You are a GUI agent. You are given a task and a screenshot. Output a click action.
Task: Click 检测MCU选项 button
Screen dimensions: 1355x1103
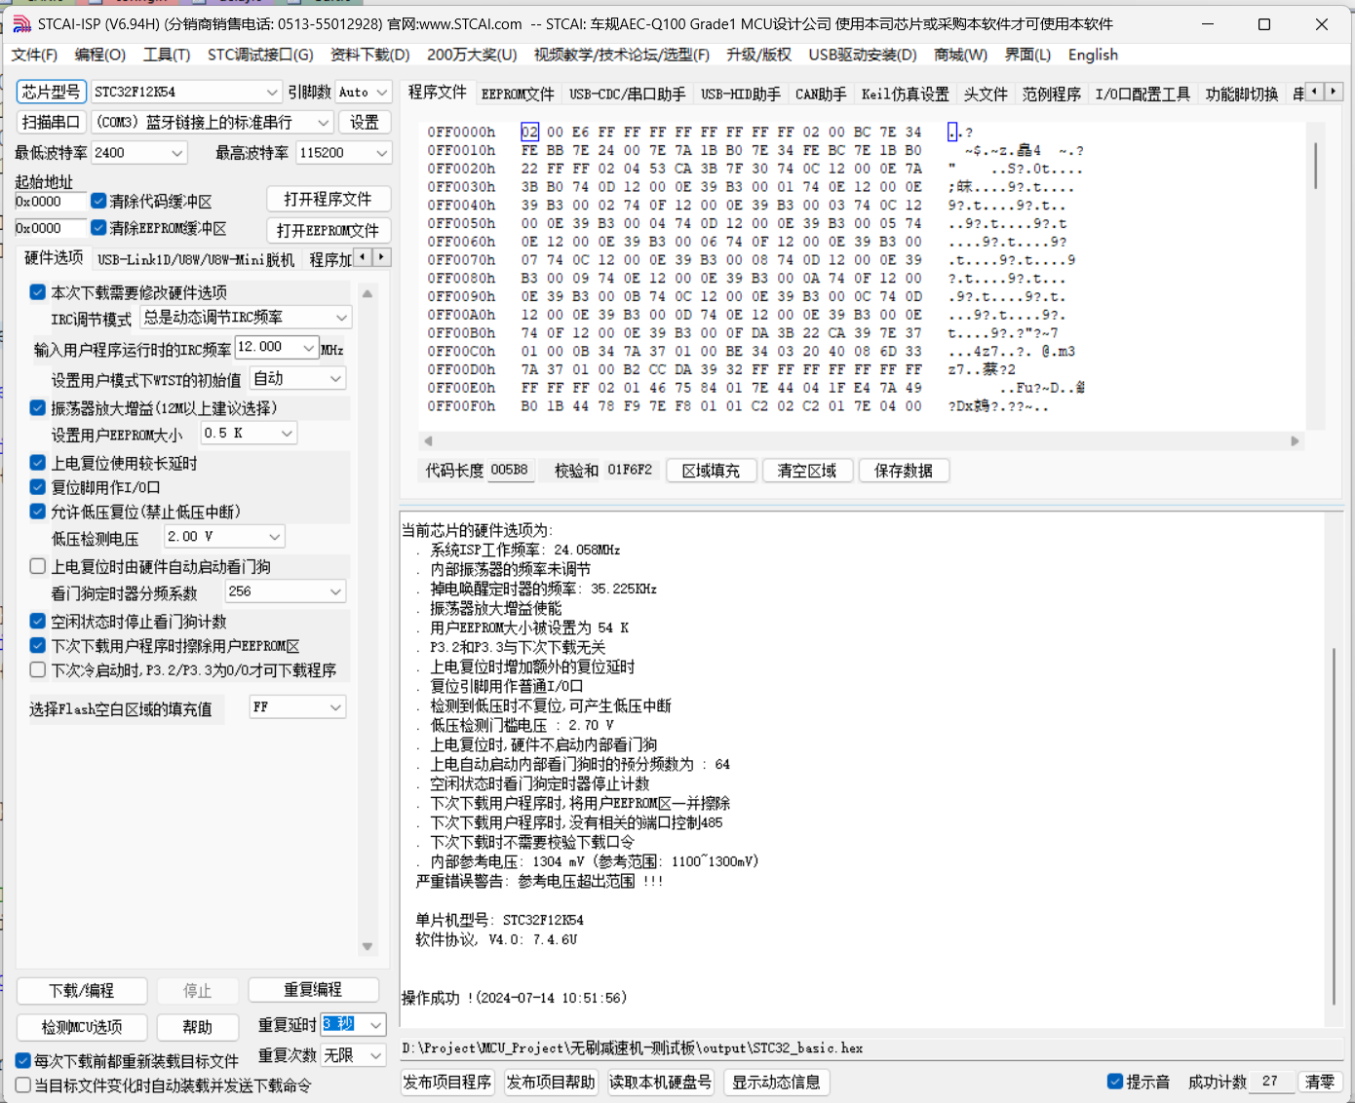82,1027
